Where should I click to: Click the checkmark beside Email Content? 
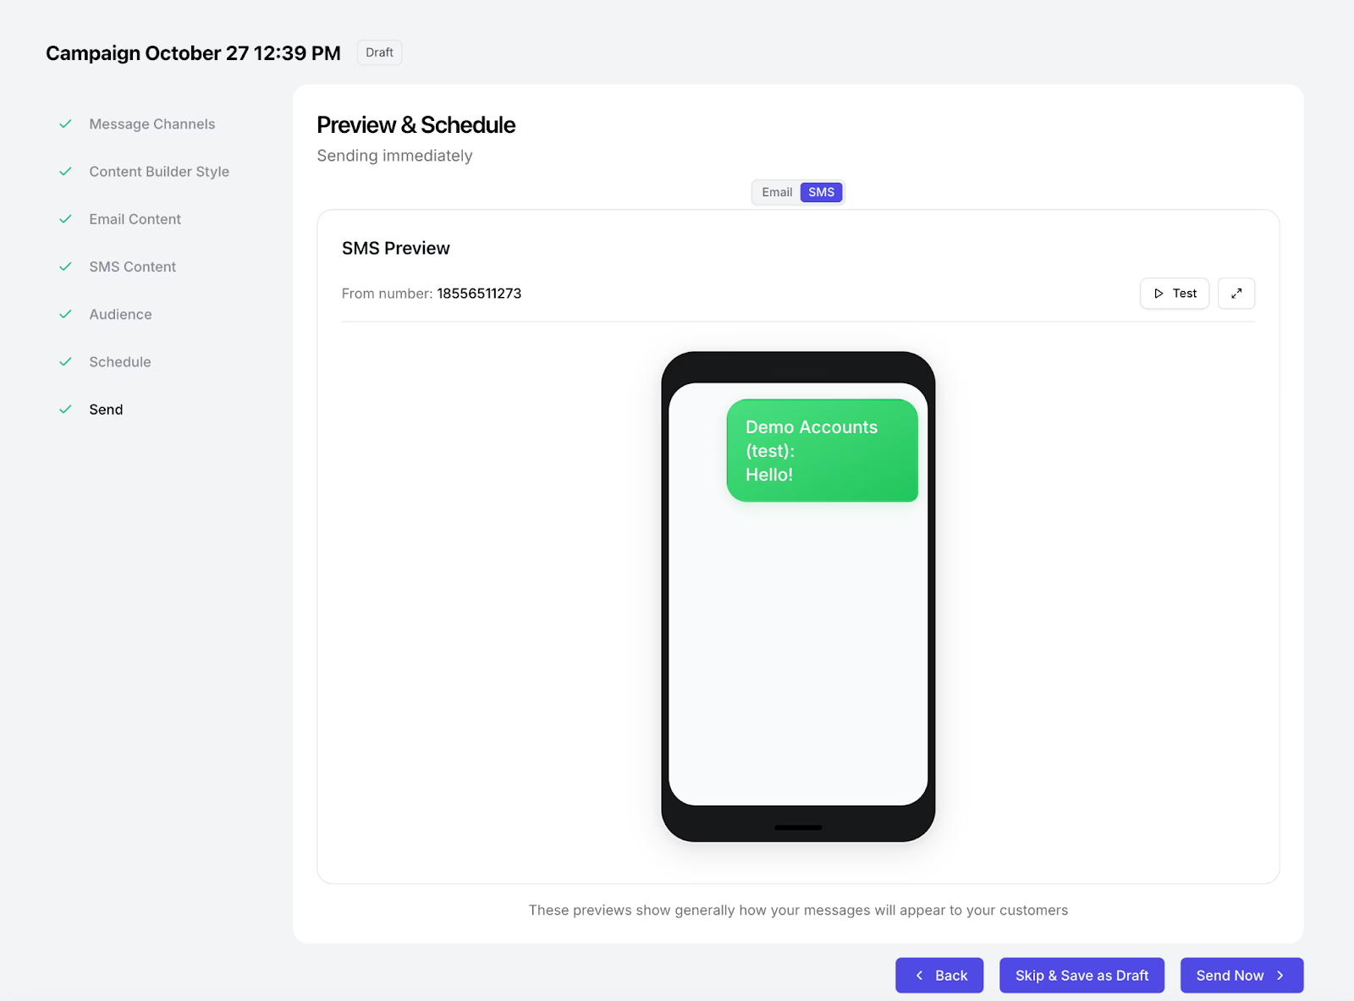point(66,218)
